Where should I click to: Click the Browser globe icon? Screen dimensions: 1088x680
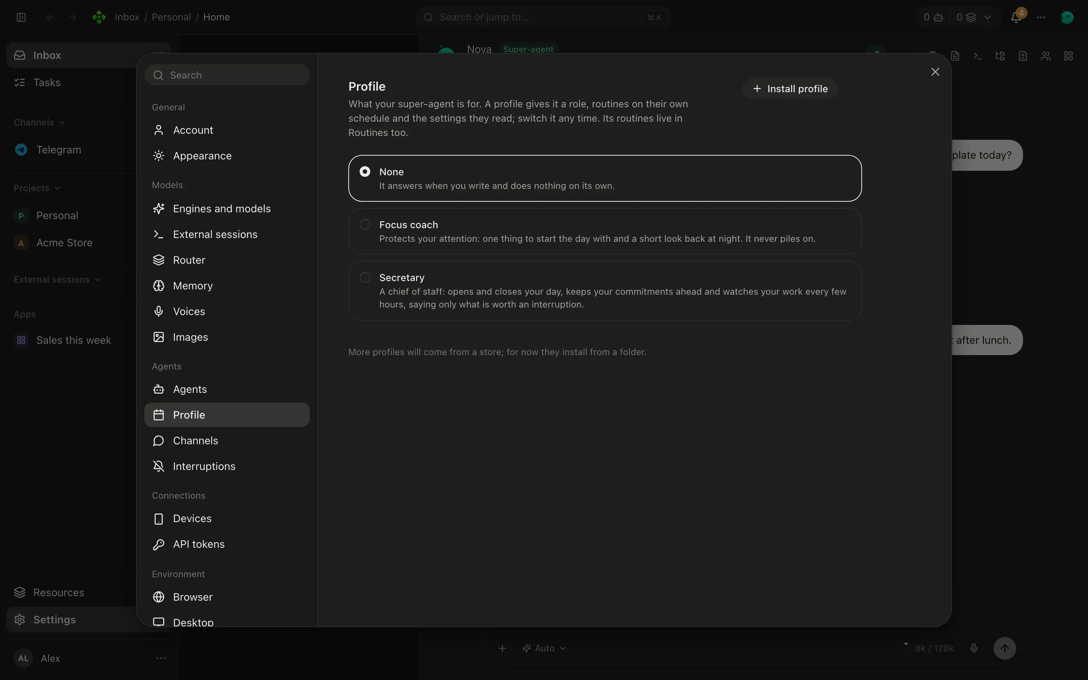pyautogui.click(x=159, y=597)
